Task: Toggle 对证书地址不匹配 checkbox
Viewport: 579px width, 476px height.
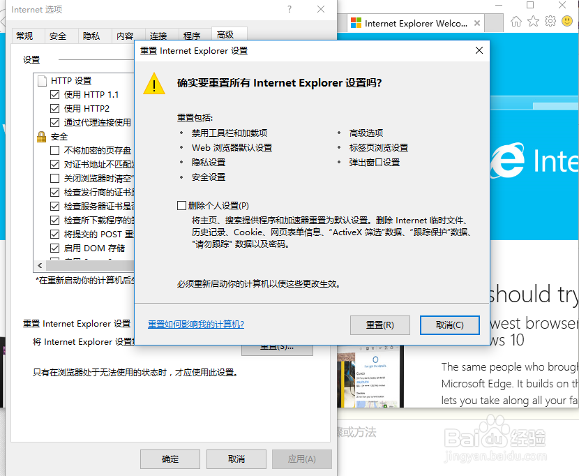Action: point(54,165)
